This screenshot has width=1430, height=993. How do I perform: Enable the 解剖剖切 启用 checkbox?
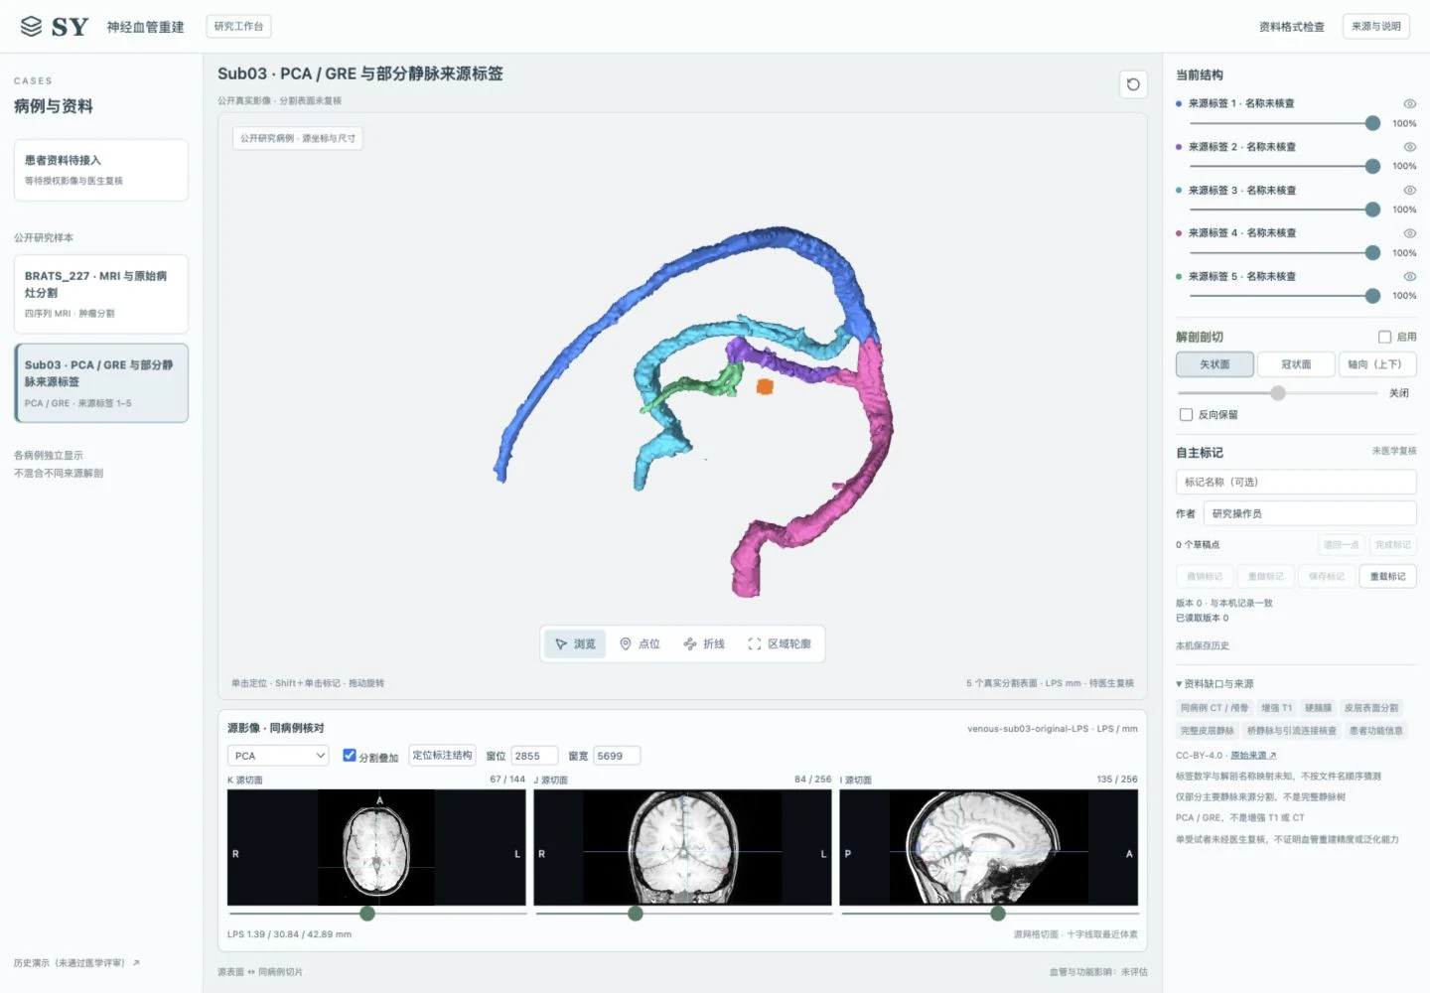(x=1384, y=337)
